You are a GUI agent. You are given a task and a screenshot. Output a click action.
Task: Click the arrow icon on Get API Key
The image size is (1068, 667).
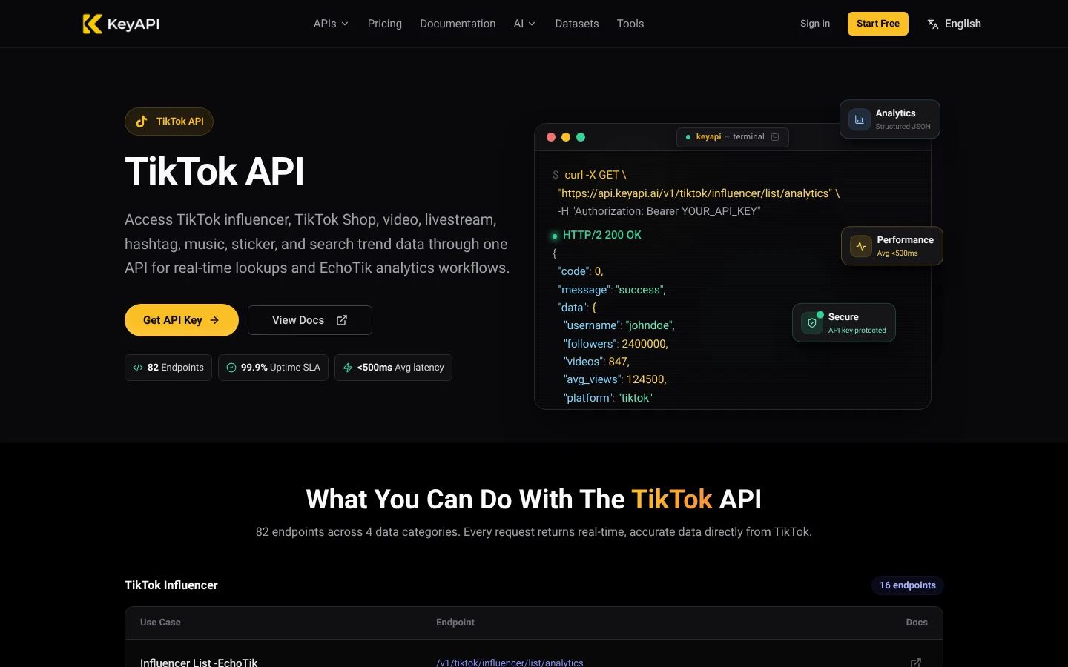(214, 320)
